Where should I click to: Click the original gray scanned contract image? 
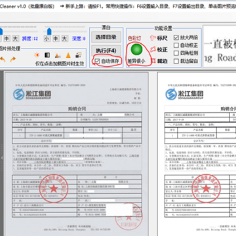(x=77, y=154)
